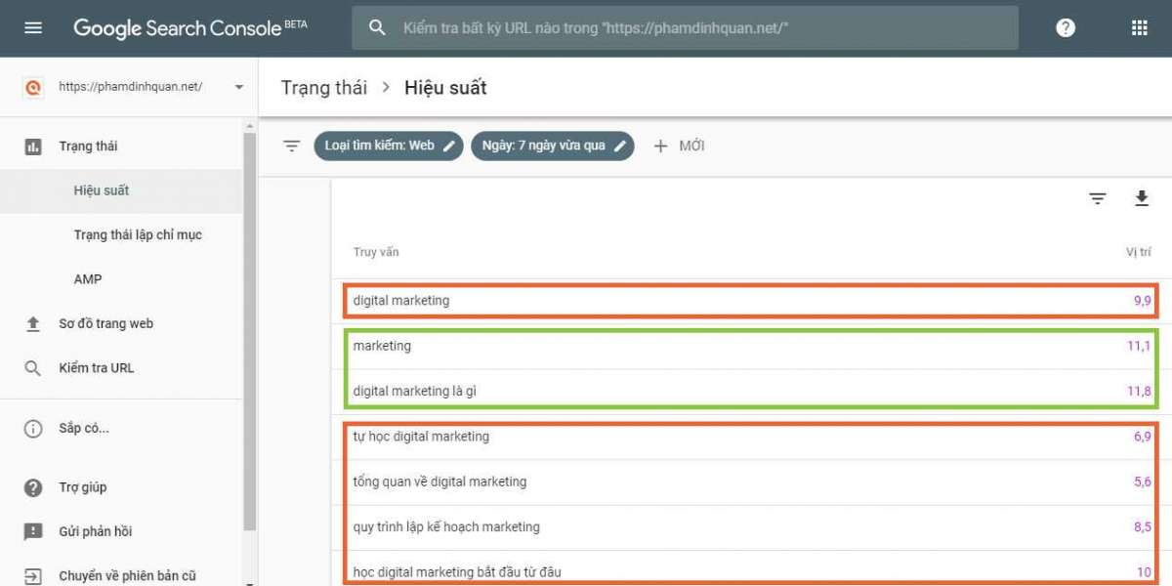The height and width of the screenshot is (586, 1172).
Task: Expand the phamdinhquan.net property dropdown
Action: tap(239, 87)
